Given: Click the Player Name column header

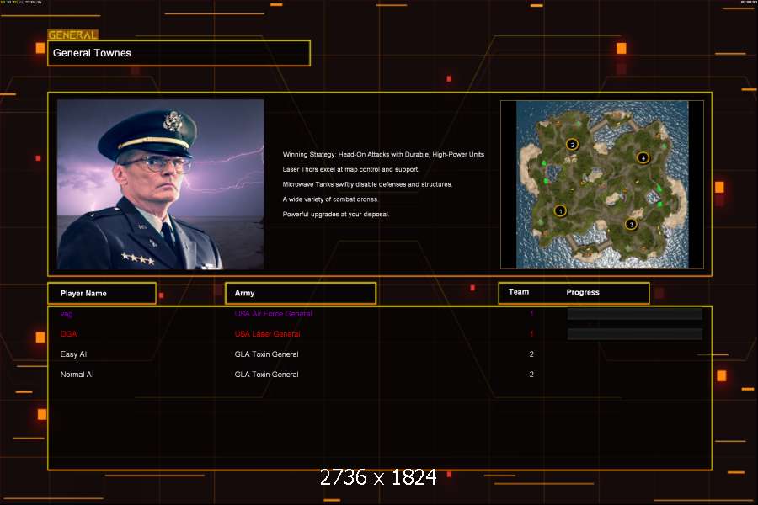Looking at the screenshot, I should tap(102, 294).
